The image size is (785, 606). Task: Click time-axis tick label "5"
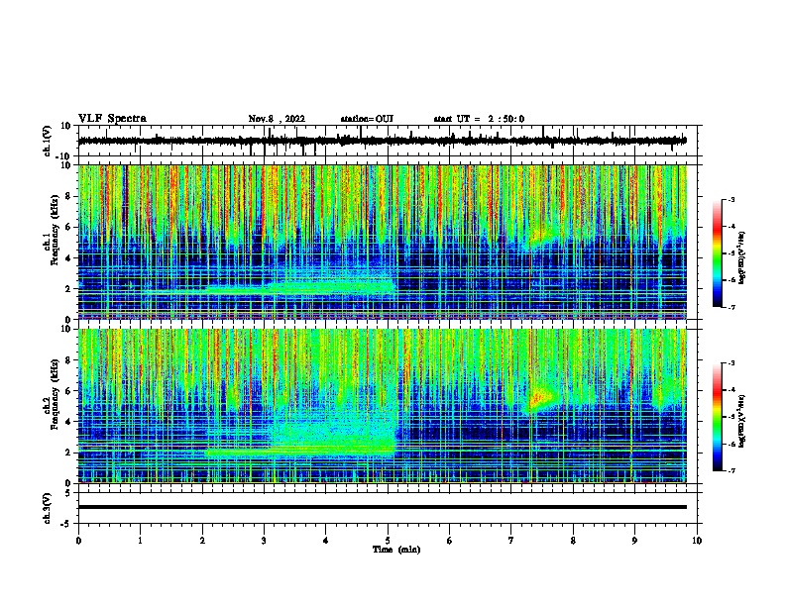(x=388, y=541)
